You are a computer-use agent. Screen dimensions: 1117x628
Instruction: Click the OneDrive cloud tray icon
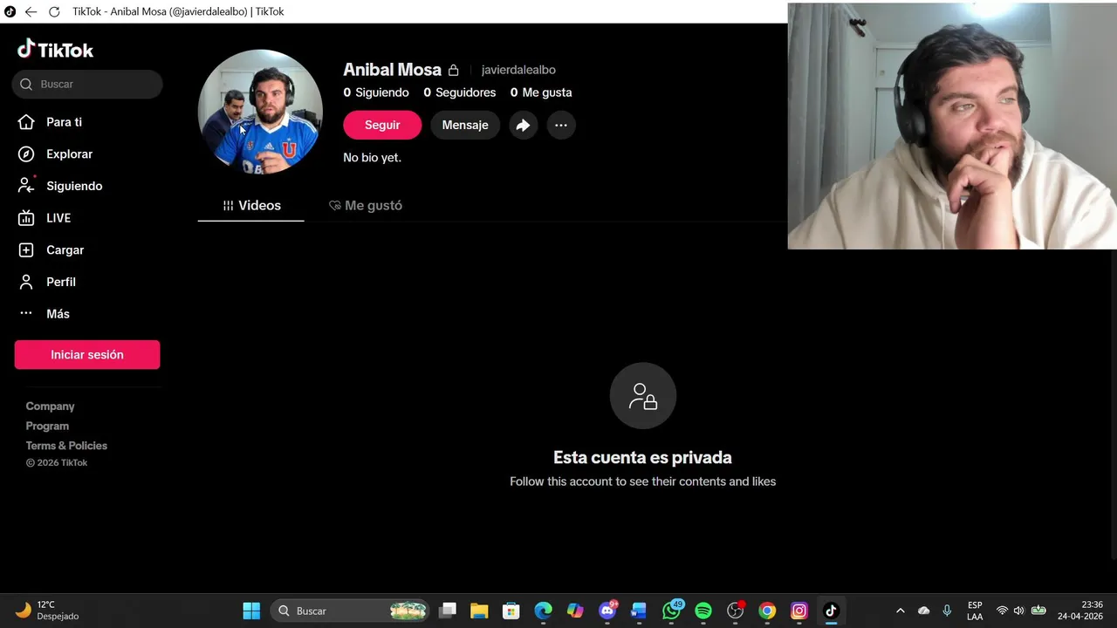[924, 611]
